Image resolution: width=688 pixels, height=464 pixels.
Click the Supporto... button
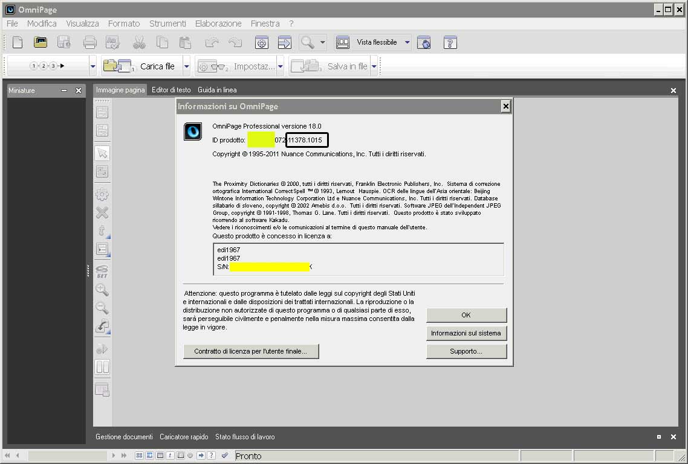(x=466, y=351)
